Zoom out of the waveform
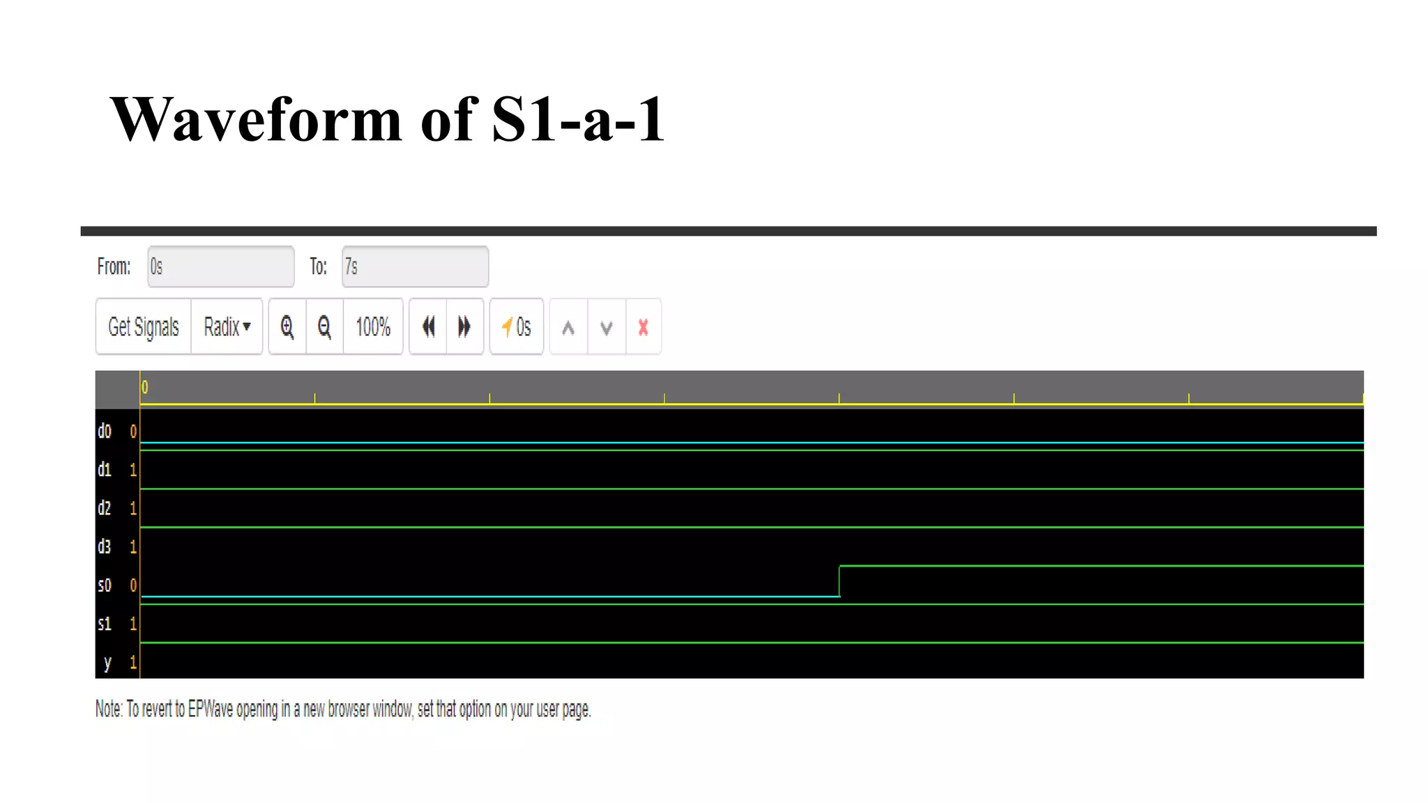The width and height of the screenshot is (1428, 803). click(x=325, y=327)
